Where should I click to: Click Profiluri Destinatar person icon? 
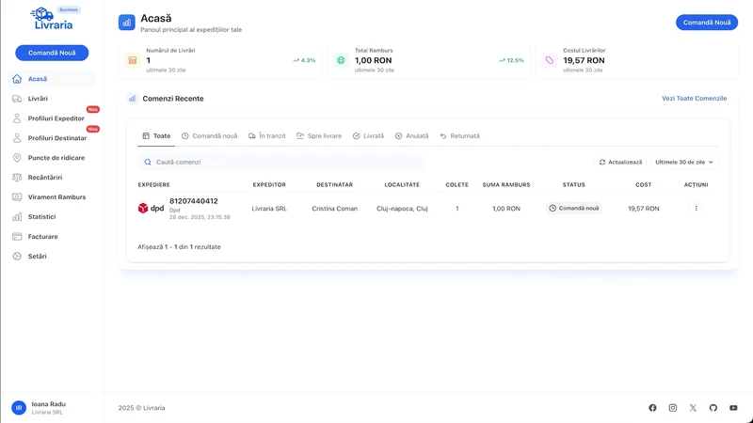(x=17, y=138)
